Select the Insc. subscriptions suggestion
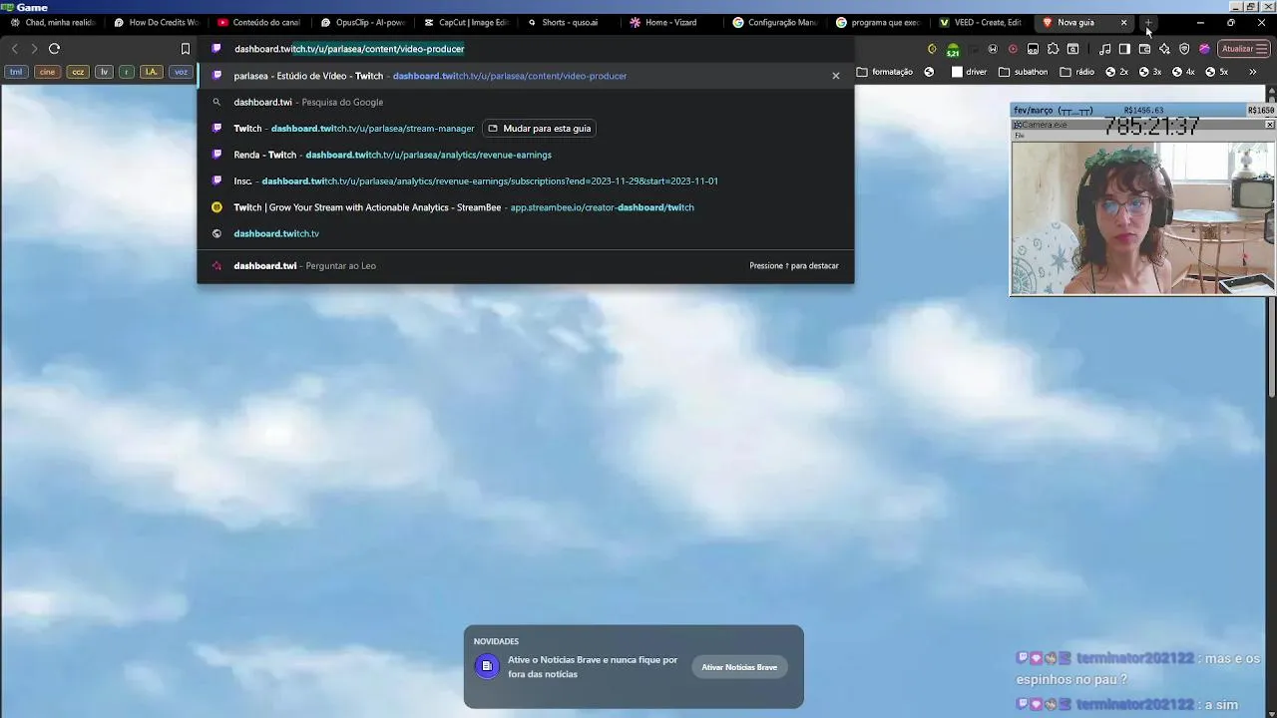Screen dimensions: 1277x718 [526, 180]
